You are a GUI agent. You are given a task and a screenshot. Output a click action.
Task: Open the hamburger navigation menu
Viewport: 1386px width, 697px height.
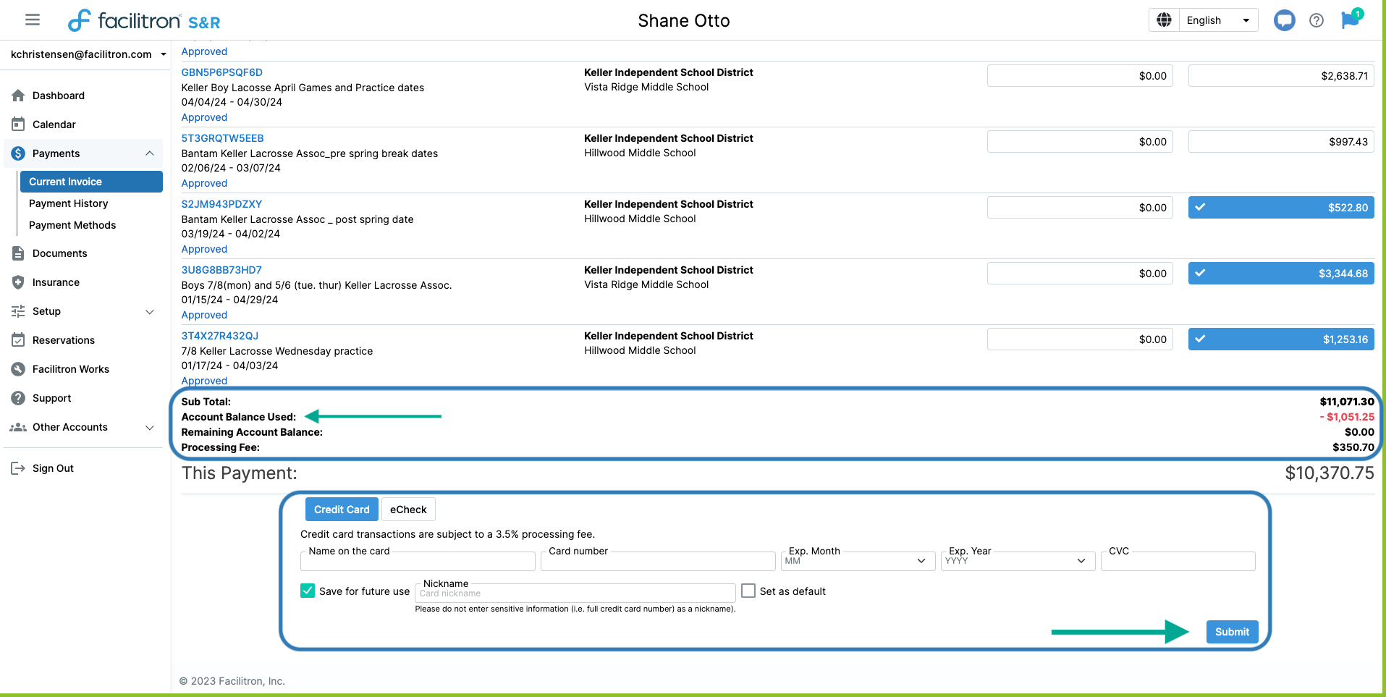tap(33, 20)
